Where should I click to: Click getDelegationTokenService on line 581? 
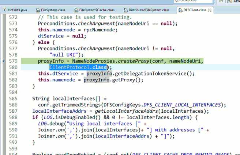[x=151, y=74]
